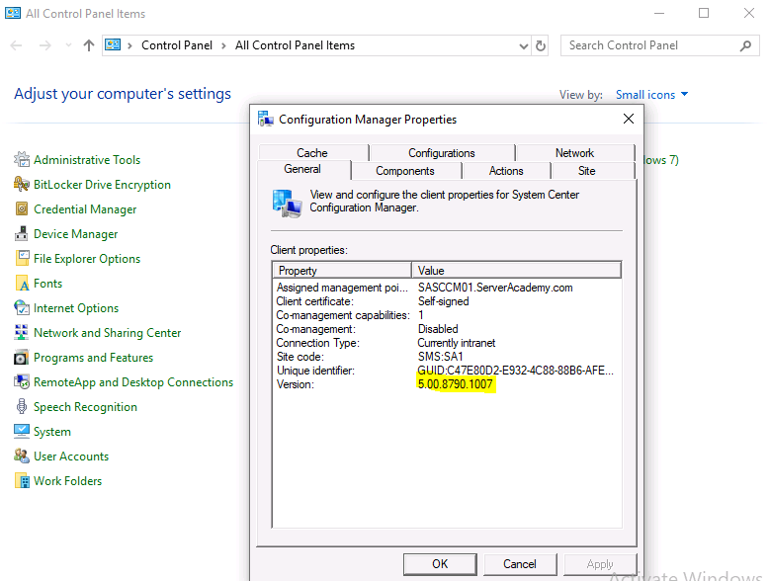Screen dimensions: 770x581
Task: Select the Co-management capabilities row
Action: (x=447, y=315)
